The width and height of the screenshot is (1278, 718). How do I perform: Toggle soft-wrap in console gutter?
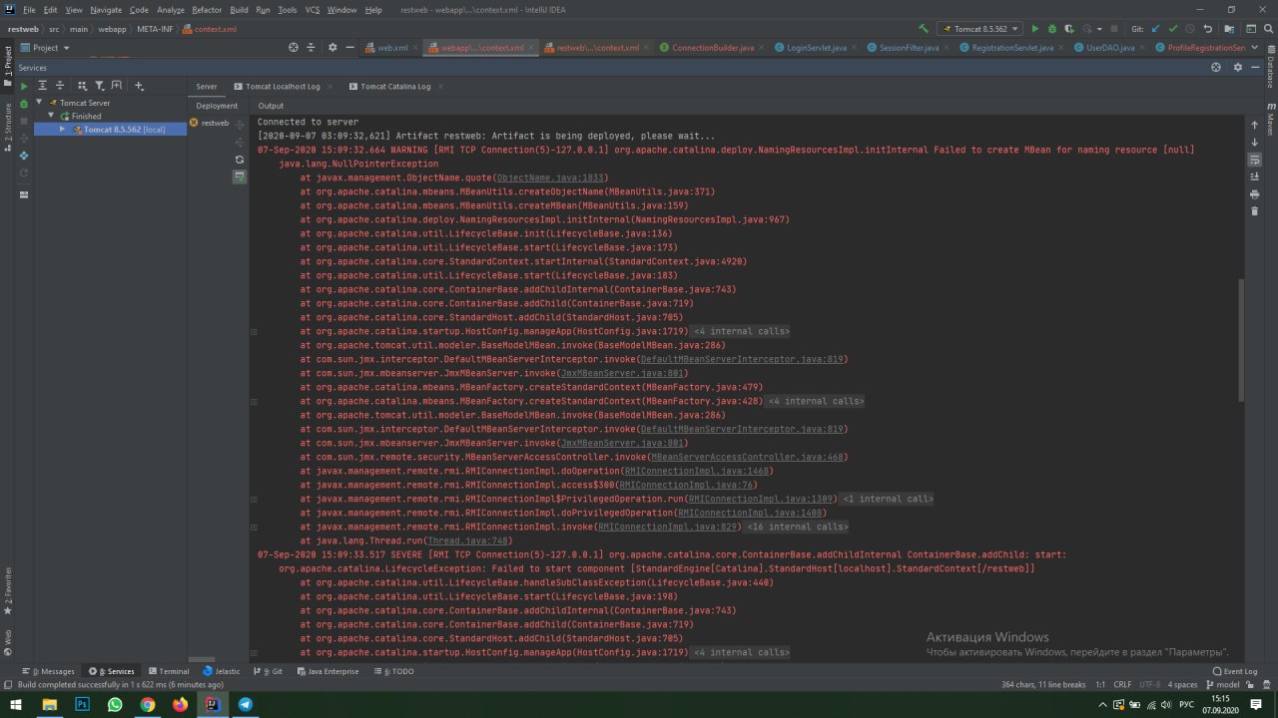coord(1255,160)
